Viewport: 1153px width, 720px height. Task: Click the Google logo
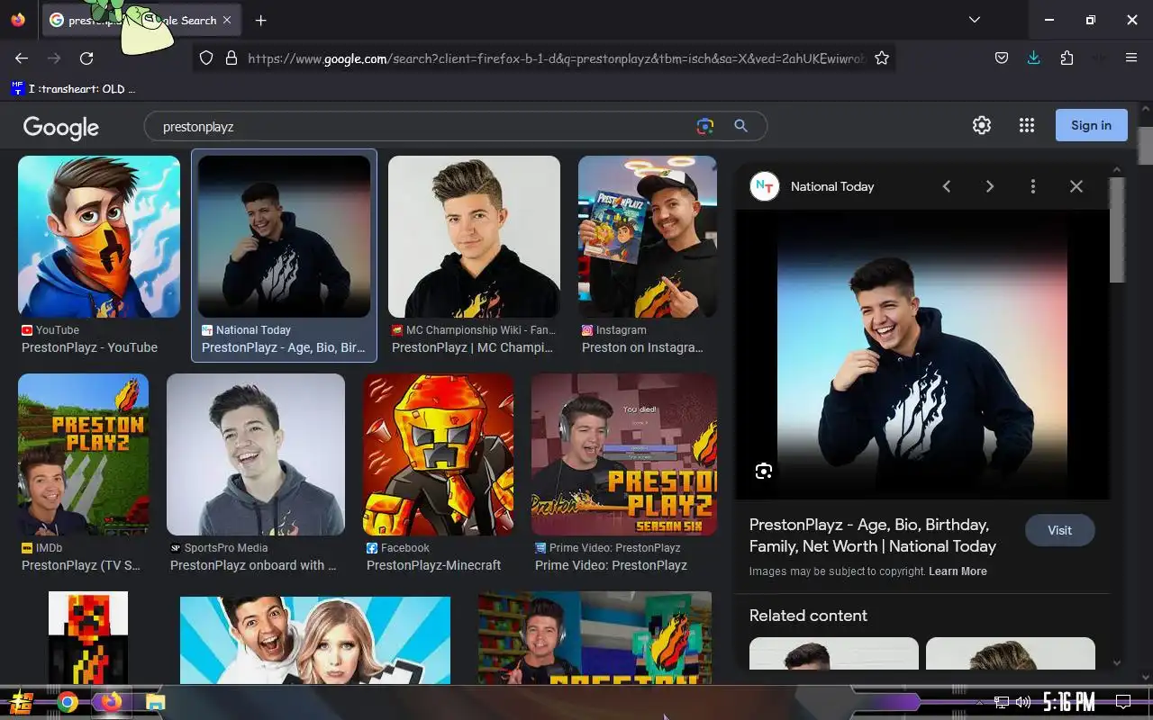click(x=60, y=127)
